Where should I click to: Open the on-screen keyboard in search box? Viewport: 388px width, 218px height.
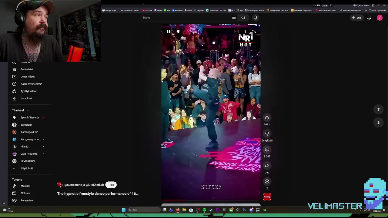(234, 18)
